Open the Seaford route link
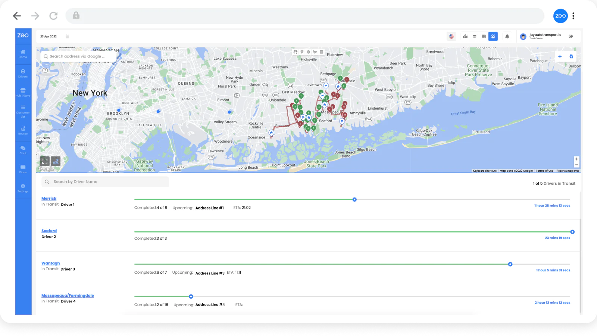Viewport: 597px width, 336px height. click(49, 231)
